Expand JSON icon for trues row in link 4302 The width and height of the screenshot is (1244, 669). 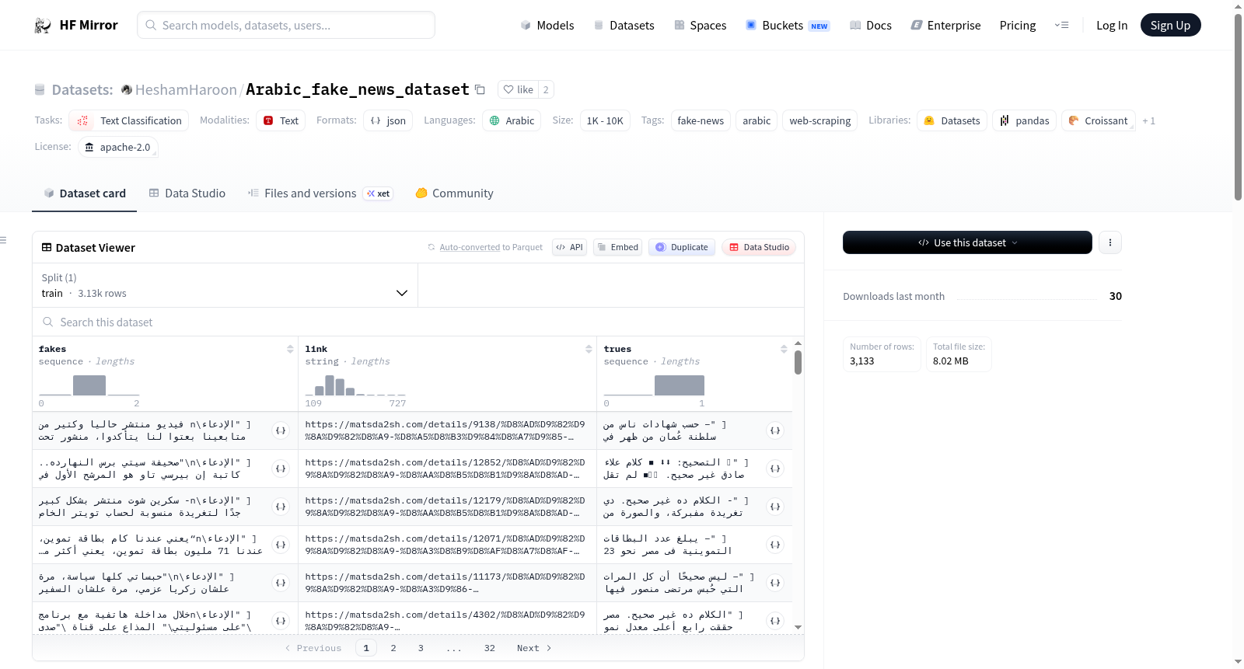click(x=775, y=621)
